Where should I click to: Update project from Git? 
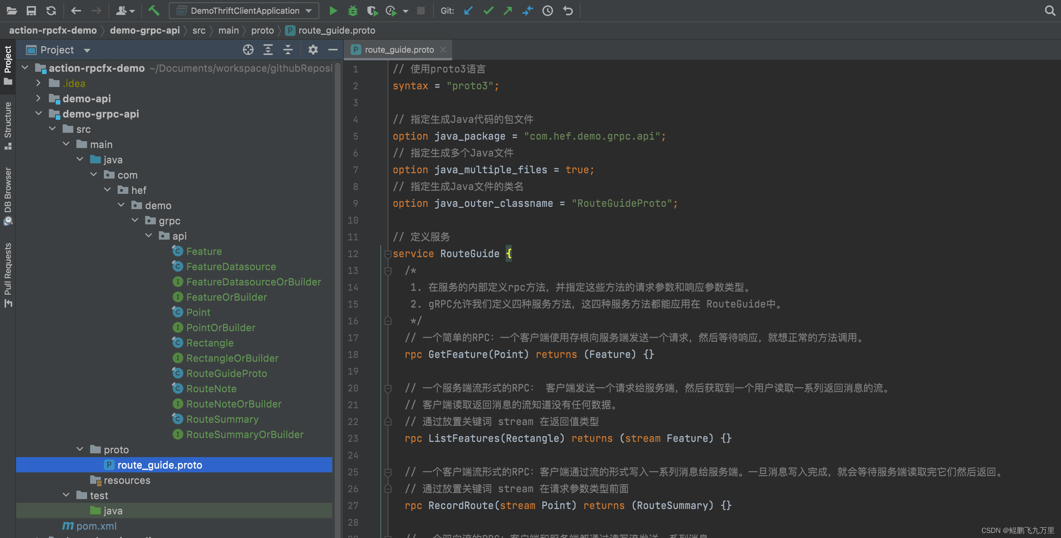(468, 11)
